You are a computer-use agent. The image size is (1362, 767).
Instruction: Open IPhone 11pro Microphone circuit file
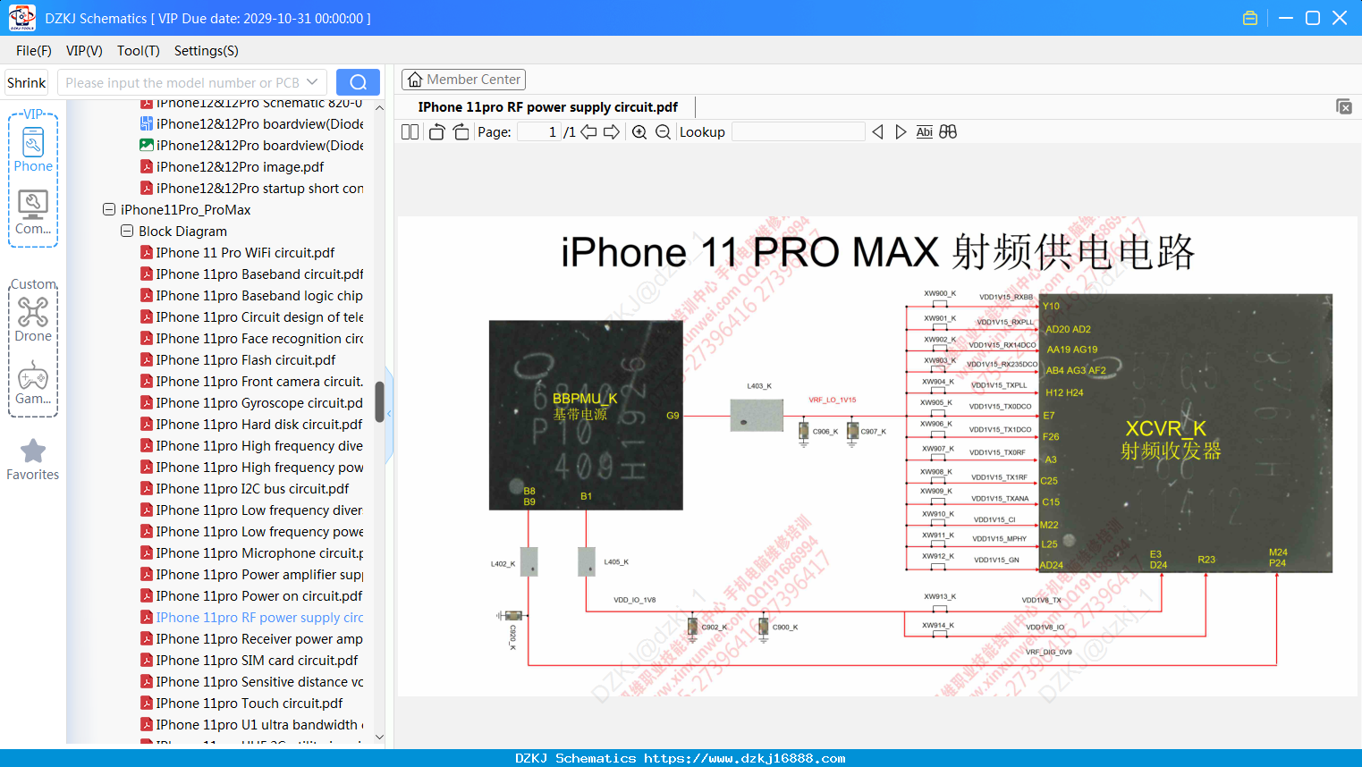[260, 553]
